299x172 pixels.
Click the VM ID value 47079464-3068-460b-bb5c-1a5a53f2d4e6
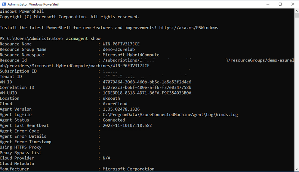tap(147, 82)
